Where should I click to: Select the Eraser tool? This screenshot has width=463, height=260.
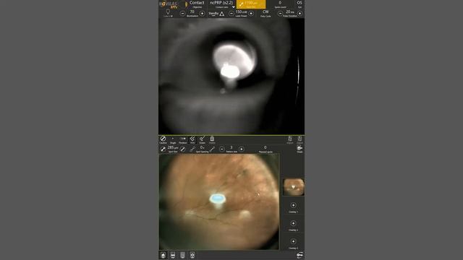(203, 139)
